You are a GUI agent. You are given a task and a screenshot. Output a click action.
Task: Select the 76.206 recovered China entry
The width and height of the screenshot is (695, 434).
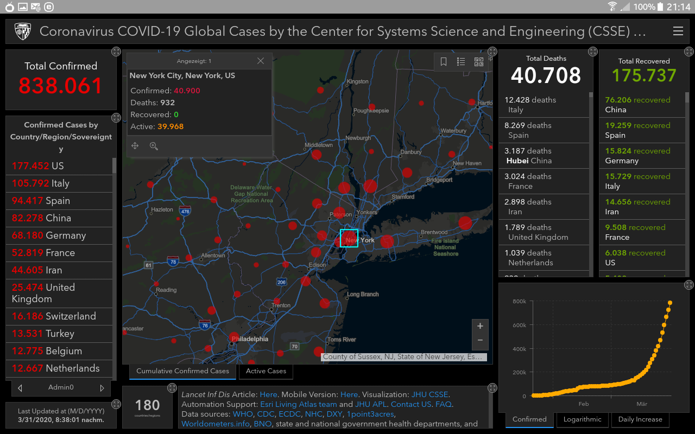(642, 105)
